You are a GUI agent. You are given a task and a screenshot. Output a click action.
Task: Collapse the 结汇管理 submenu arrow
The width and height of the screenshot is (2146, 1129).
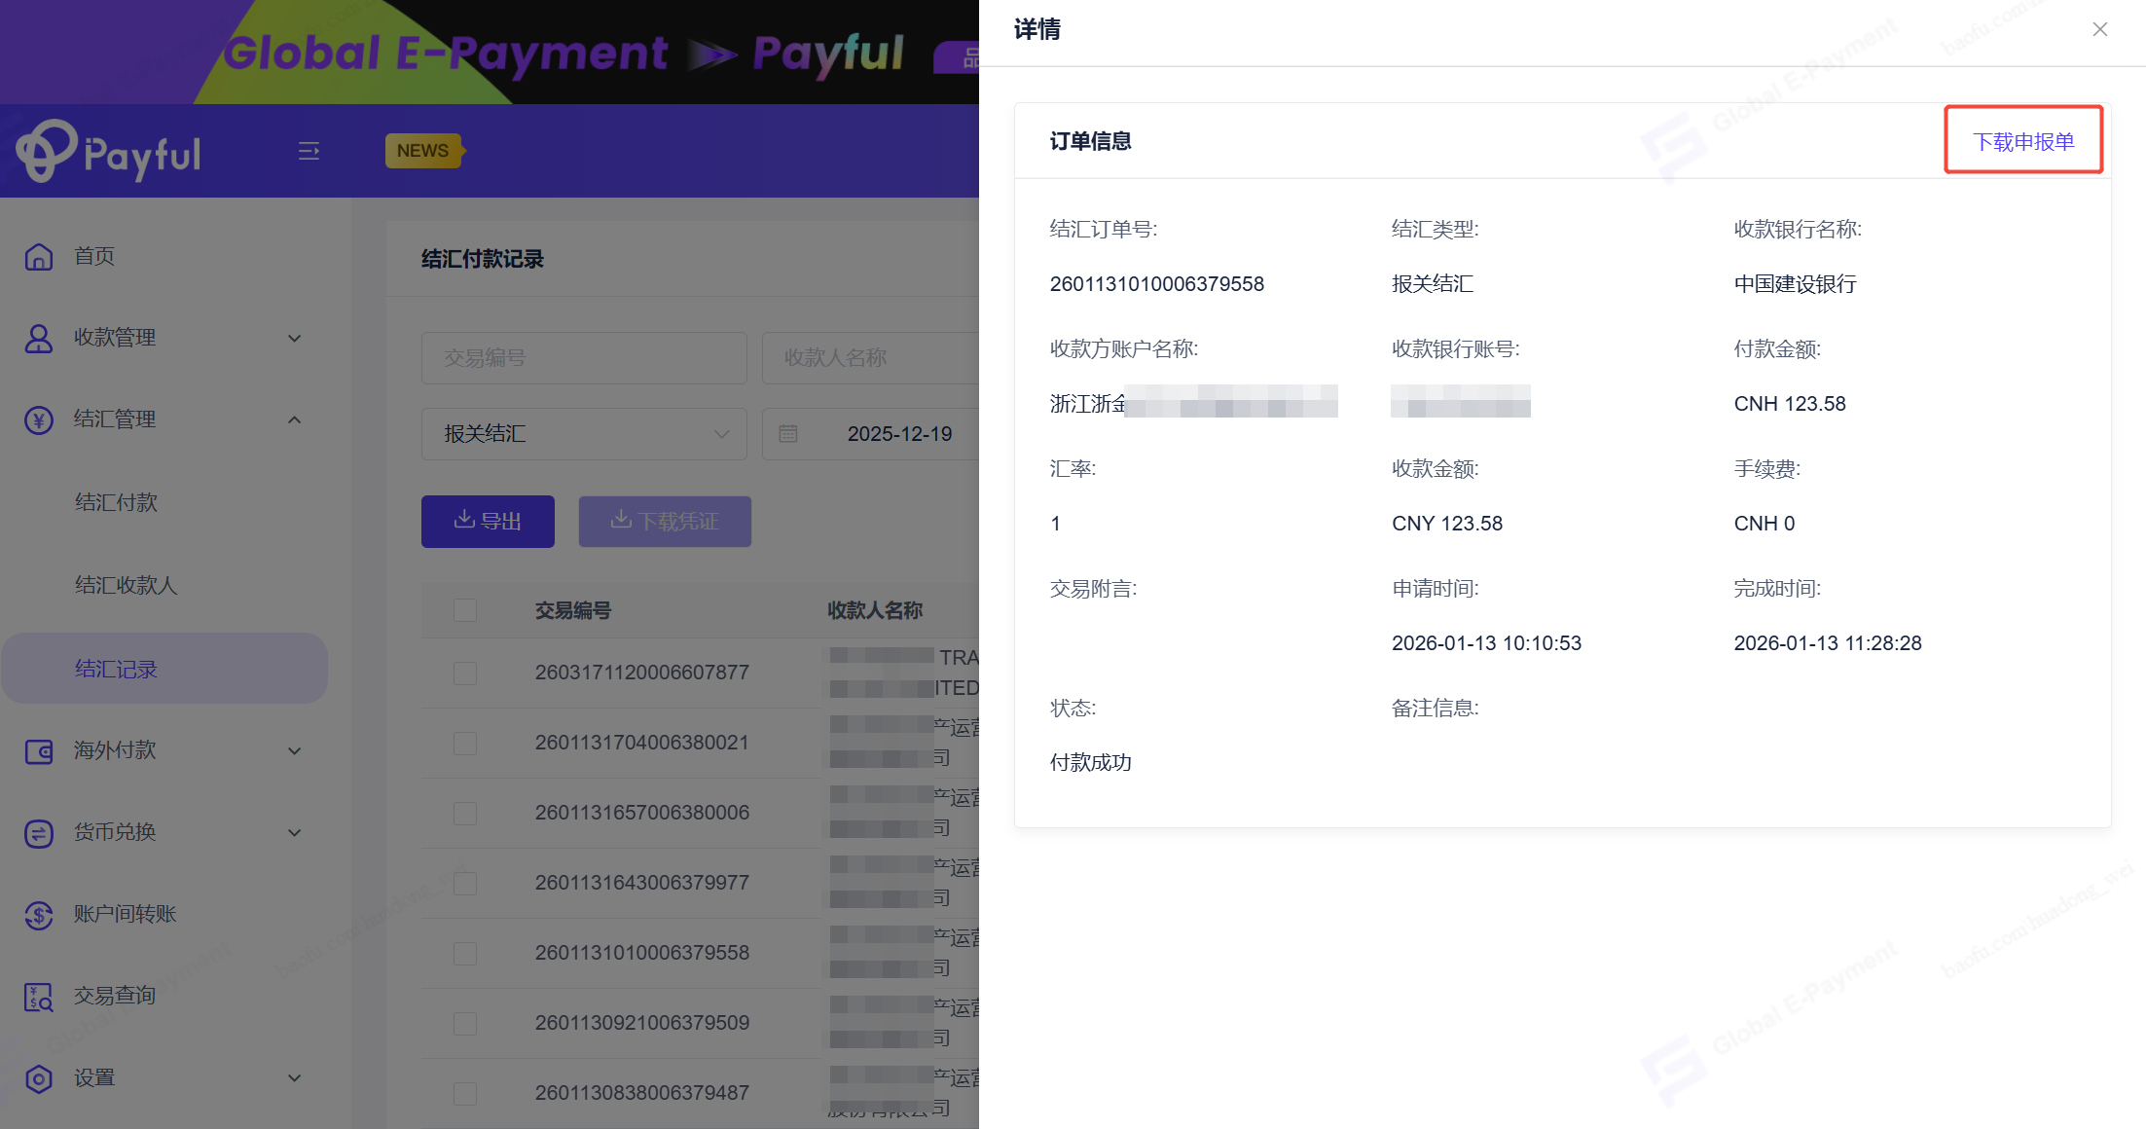[294, 419]
